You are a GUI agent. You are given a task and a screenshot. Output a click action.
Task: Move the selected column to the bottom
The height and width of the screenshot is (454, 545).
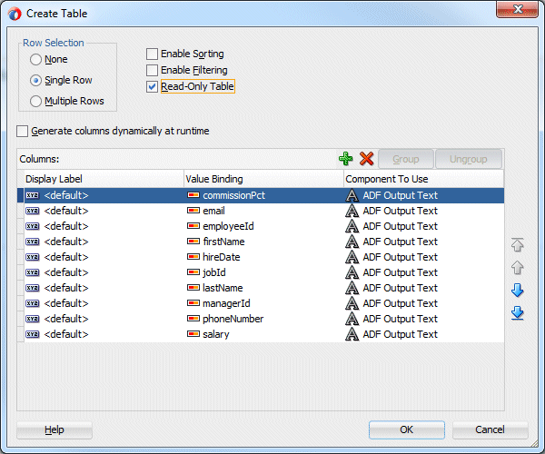(x=517, y=313)
